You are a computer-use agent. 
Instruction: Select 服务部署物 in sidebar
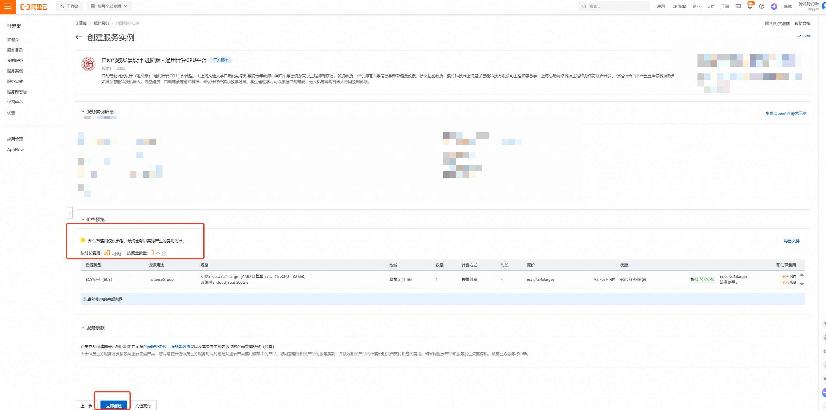point(17,92)
